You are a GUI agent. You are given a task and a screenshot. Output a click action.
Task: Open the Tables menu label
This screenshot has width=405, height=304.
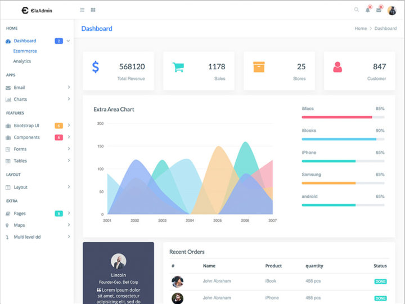pos(20,161)
